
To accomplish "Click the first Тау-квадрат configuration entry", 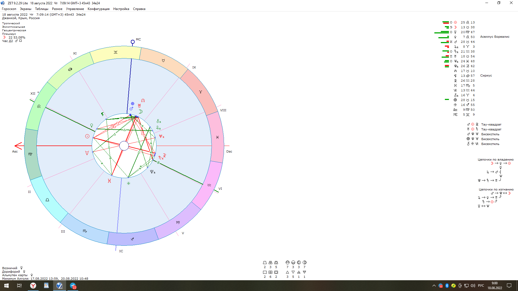I will tap(491, 124).
